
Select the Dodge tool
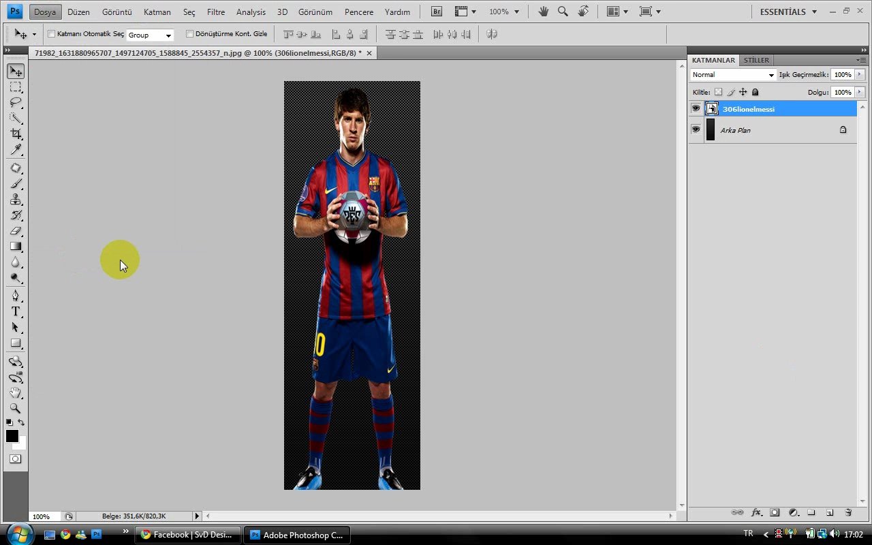(16, 278)
